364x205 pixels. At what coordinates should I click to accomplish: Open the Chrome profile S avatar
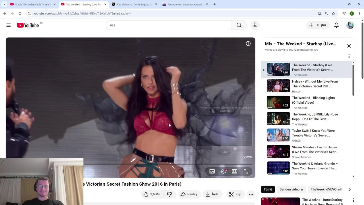pos(352,13)
